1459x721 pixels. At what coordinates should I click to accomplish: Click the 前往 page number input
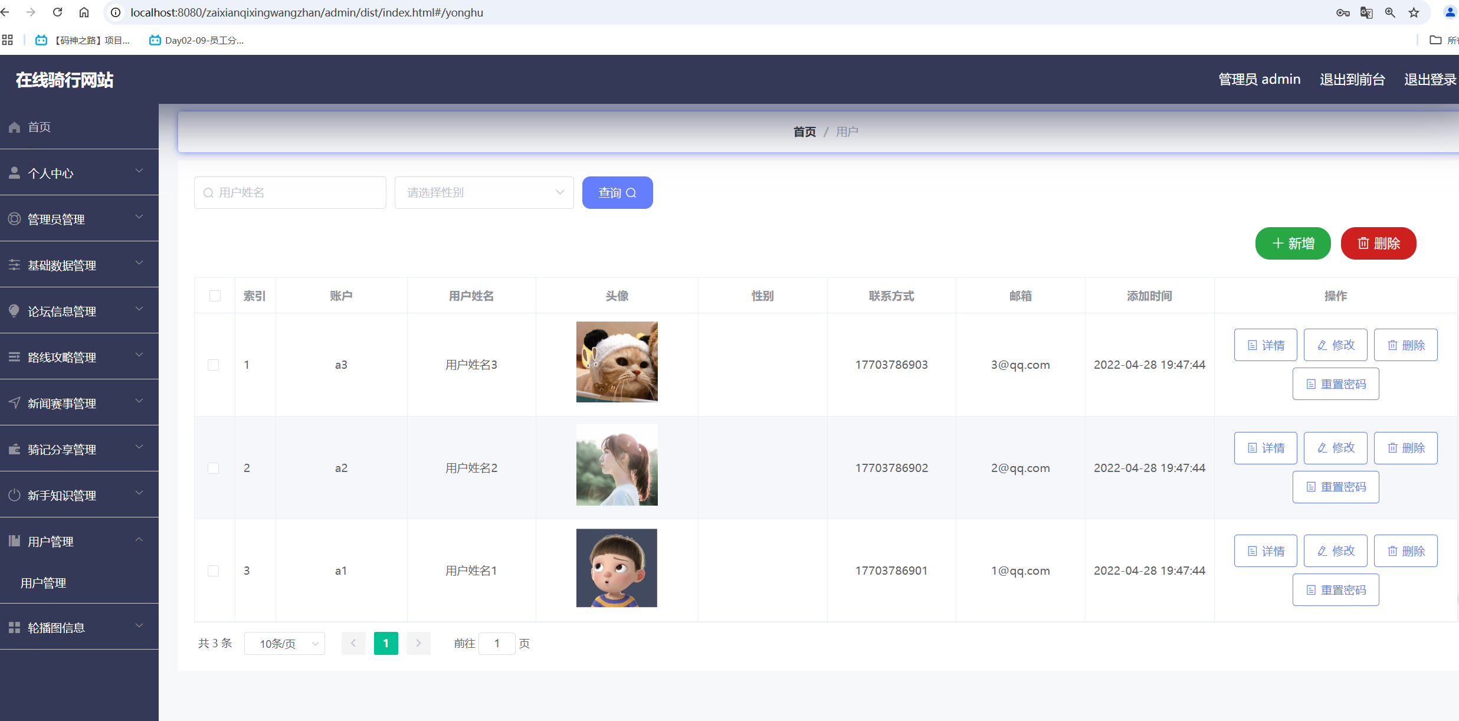point(497,643)
